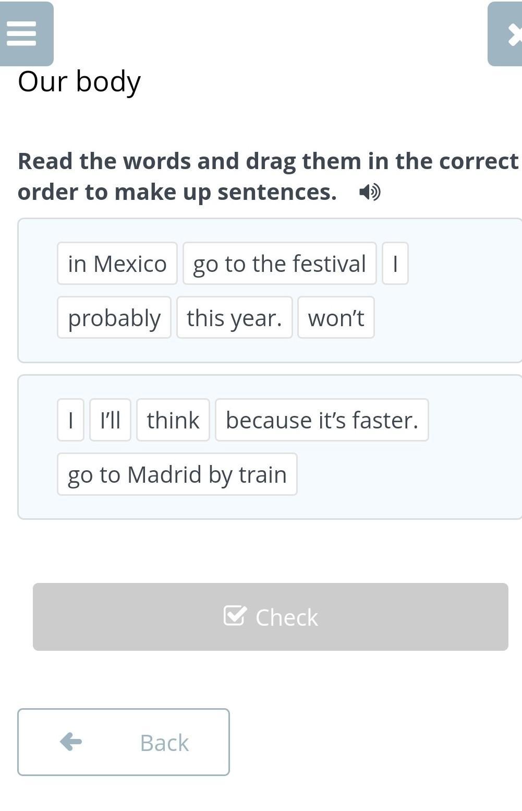The width and height of the screenshot is (522, 811).
Task: Pick the 'I' tile in first sentence
Action: click(x=395, y=264)
